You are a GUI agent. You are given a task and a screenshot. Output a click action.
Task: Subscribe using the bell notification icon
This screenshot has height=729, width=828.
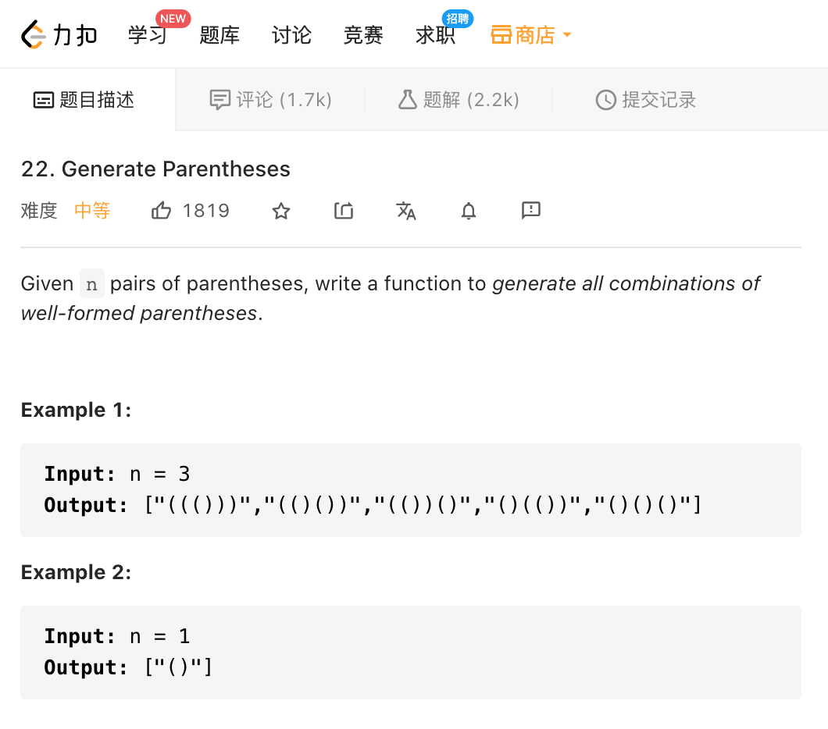click(x=469, y=211)
